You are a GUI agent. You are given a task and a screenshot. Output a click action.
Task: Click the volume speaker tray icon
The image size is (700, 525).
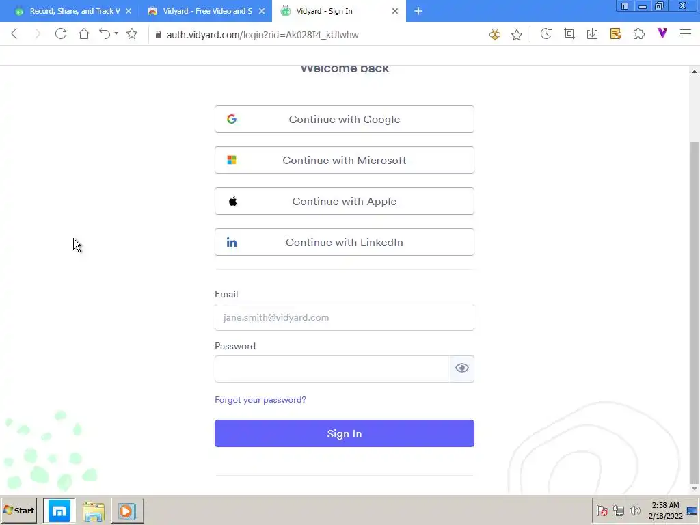point(634,511)
